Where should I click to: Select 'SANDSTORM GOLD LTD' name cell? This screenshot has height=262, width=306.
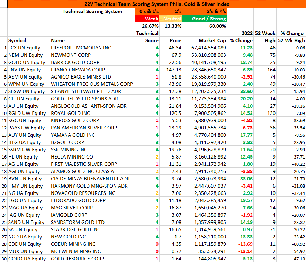92,222
